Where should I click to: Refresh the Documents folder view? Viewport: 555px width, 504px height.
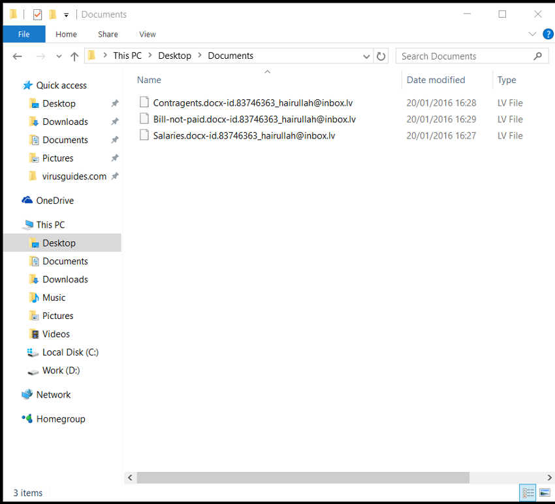click(x=381, y=56)
